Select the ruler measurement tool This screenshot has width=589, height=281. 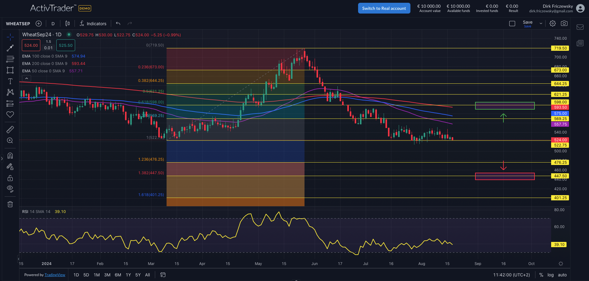pos(10,129)
